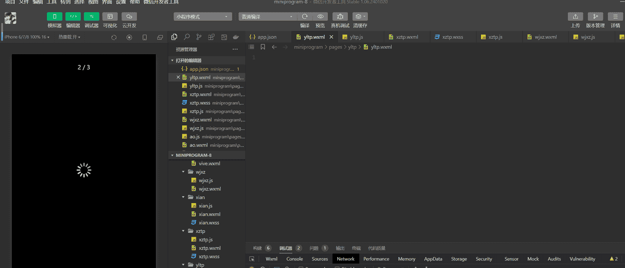Open the 云开发 cloud development console
625x268 pixels.
(129, 17)
